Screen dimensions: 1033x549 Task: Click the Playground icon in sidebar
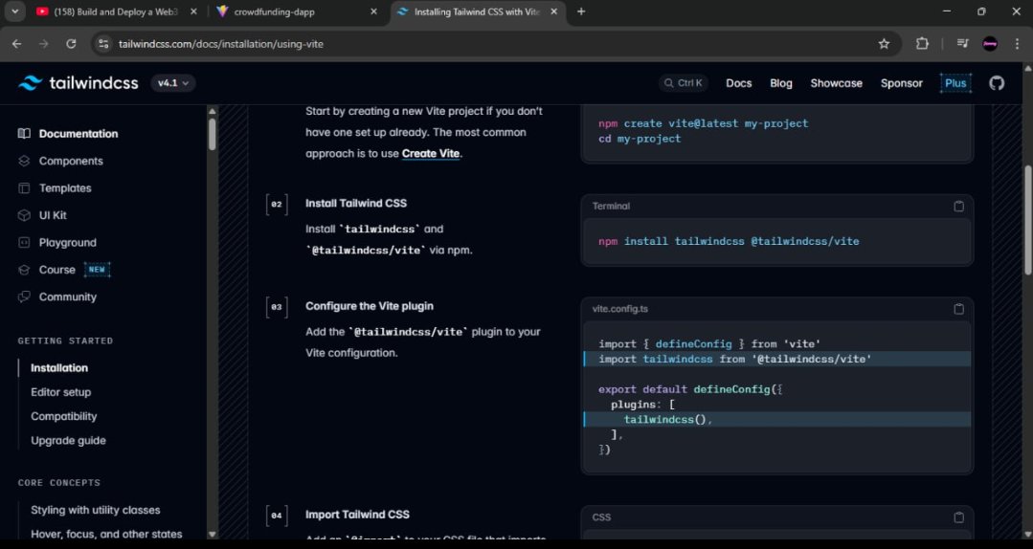tap(24, 242)
